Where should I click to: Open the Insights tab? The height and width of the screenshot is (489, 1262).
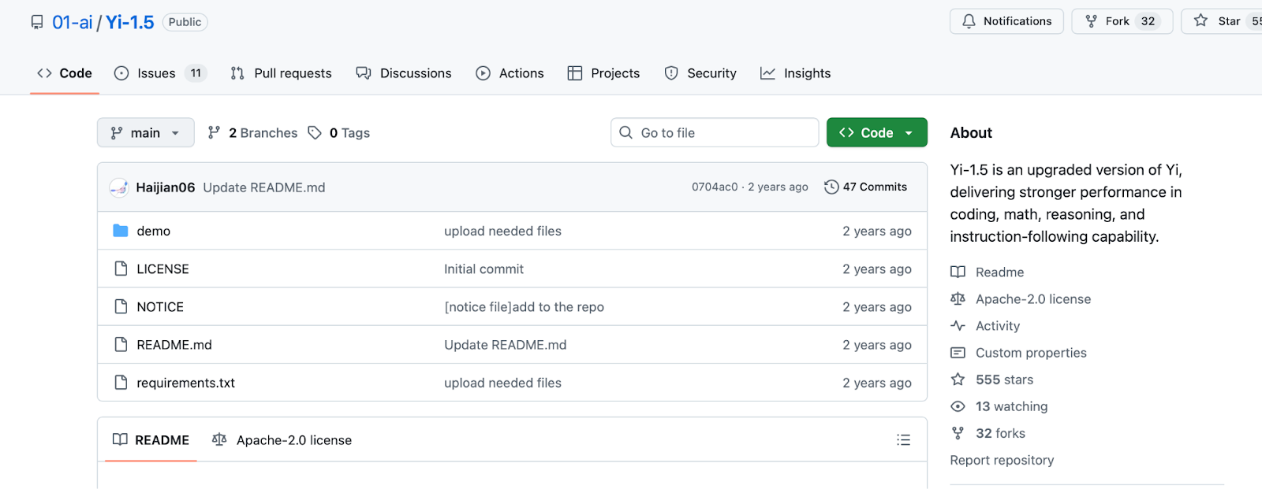(x=795, y=73)
